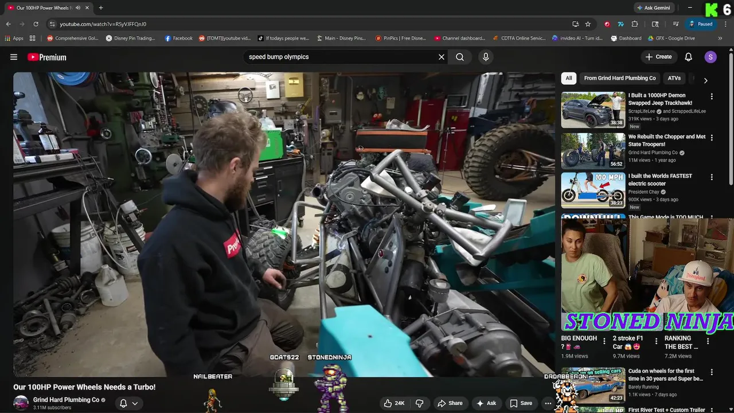Image resolution: width=734 pixels, height=413 pixels.
Task: Open 1000HP Demon Swapped Jeep Trackhawk thumbnail
Action: pos(593,110)
